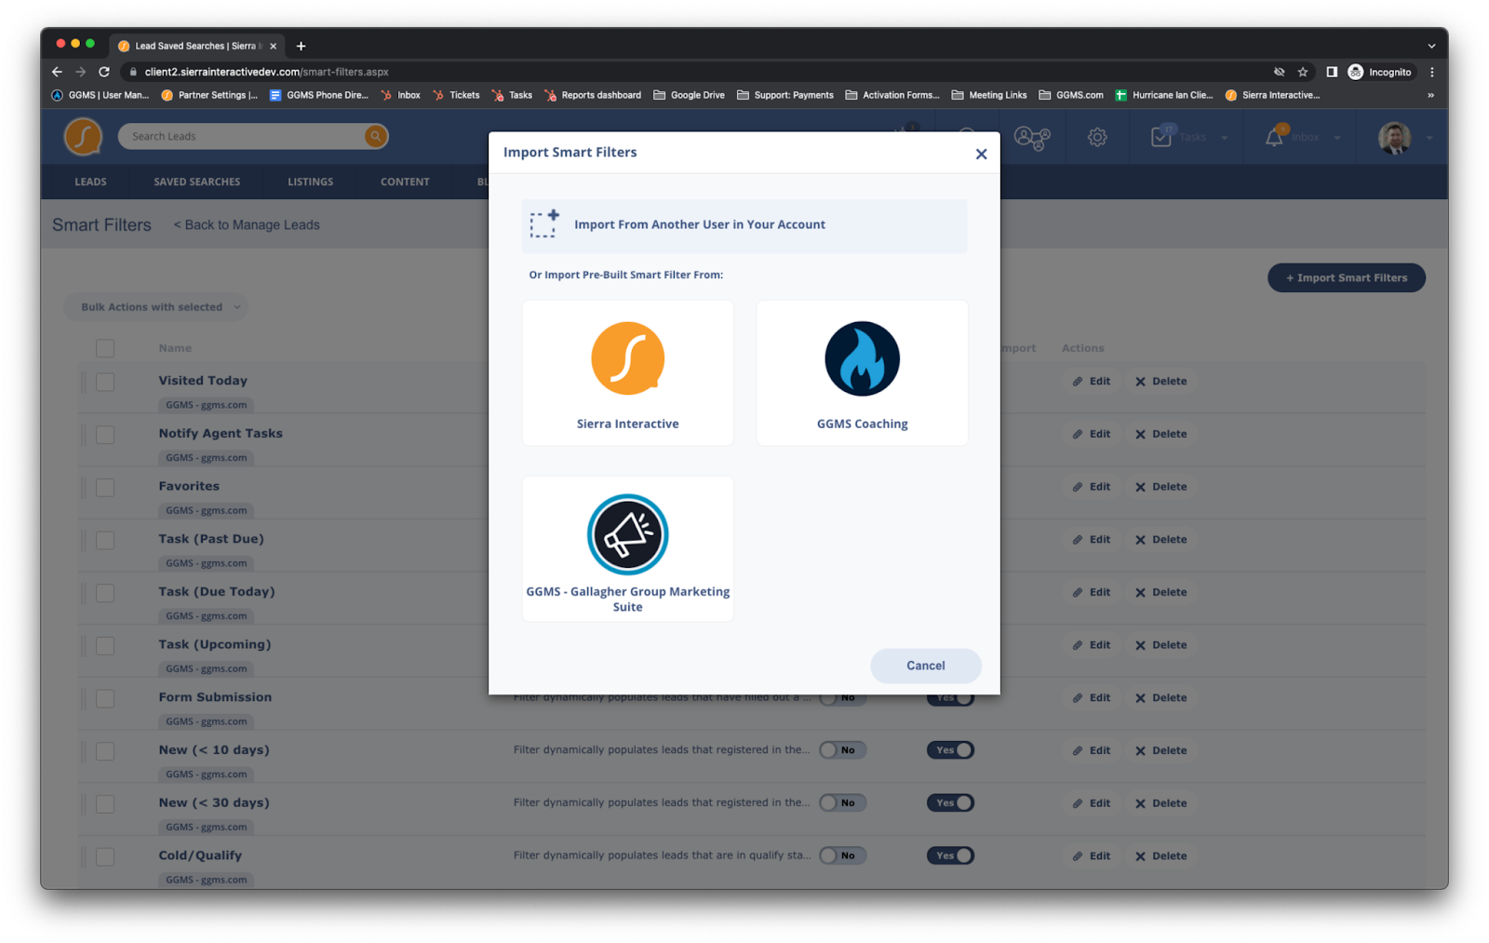The width and height of the screenshot is (1489, 943).
Task: Bookmark this page with star icon
Action: coord(1303,72)
